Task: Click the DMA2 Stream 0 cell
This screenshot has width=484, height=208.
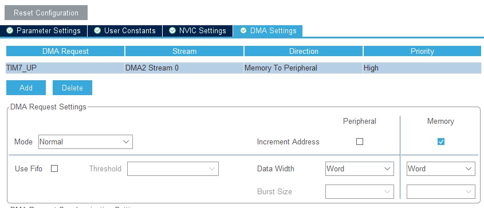Action: click(184, 68)
